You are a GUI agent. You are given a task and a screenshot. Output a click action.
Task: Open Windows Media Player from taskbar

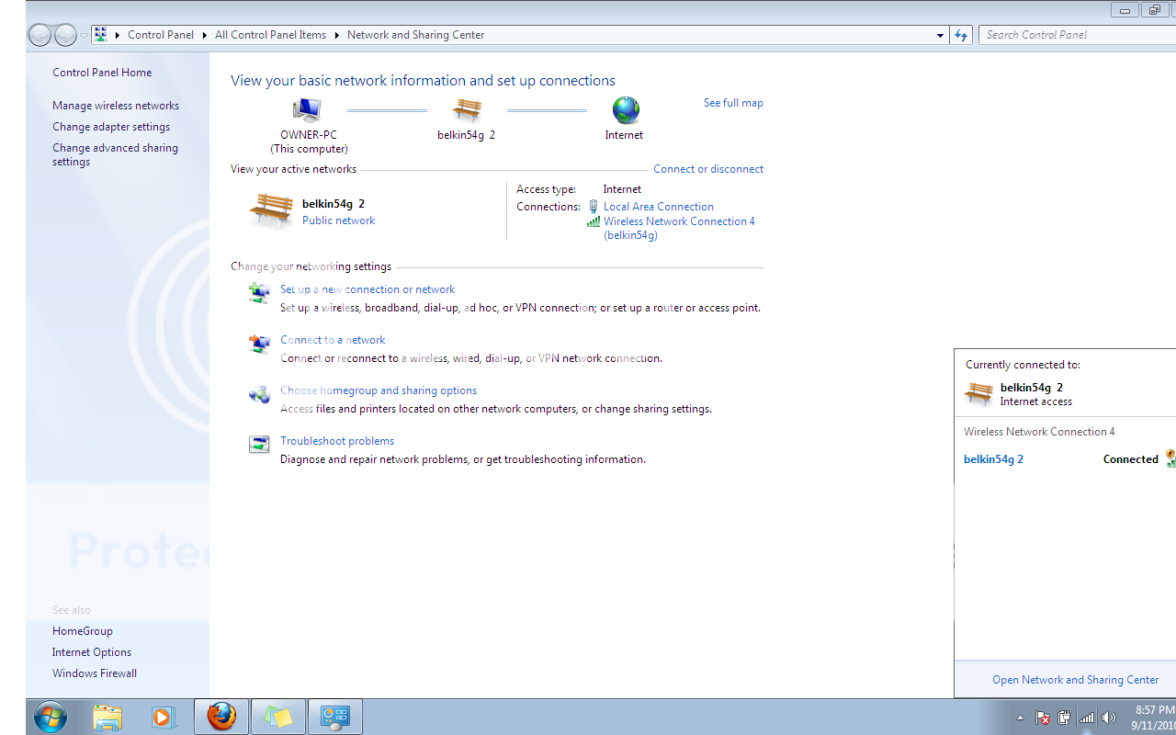pos(163,717)
